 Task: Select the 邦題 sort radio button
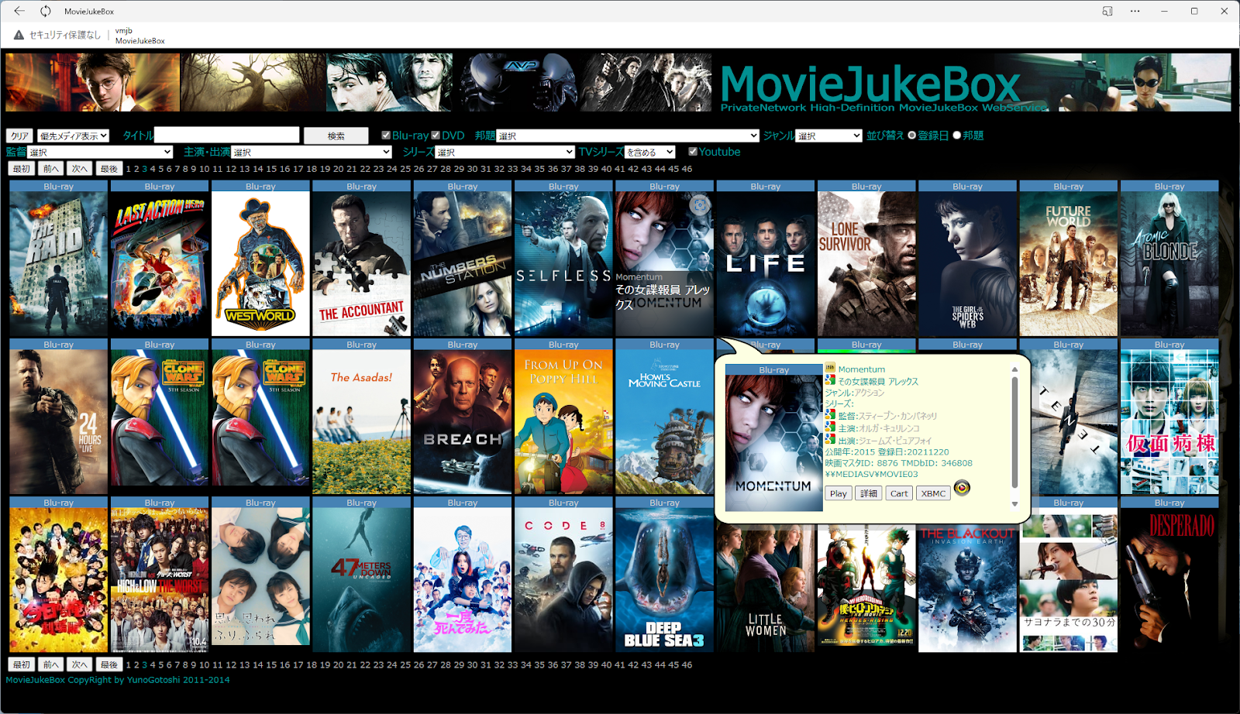[957, 136]
